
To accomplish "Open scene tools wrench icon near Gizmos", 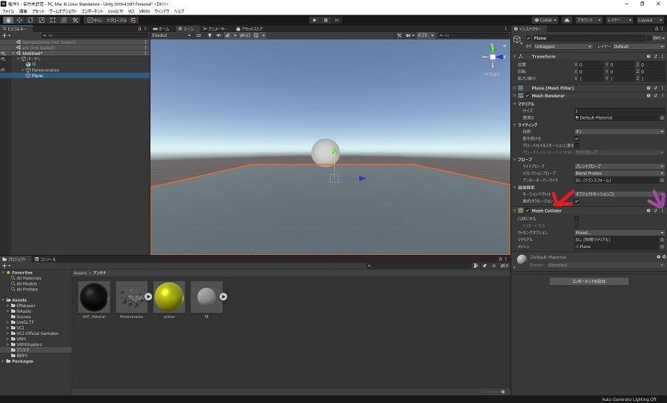I will point(399,35).
